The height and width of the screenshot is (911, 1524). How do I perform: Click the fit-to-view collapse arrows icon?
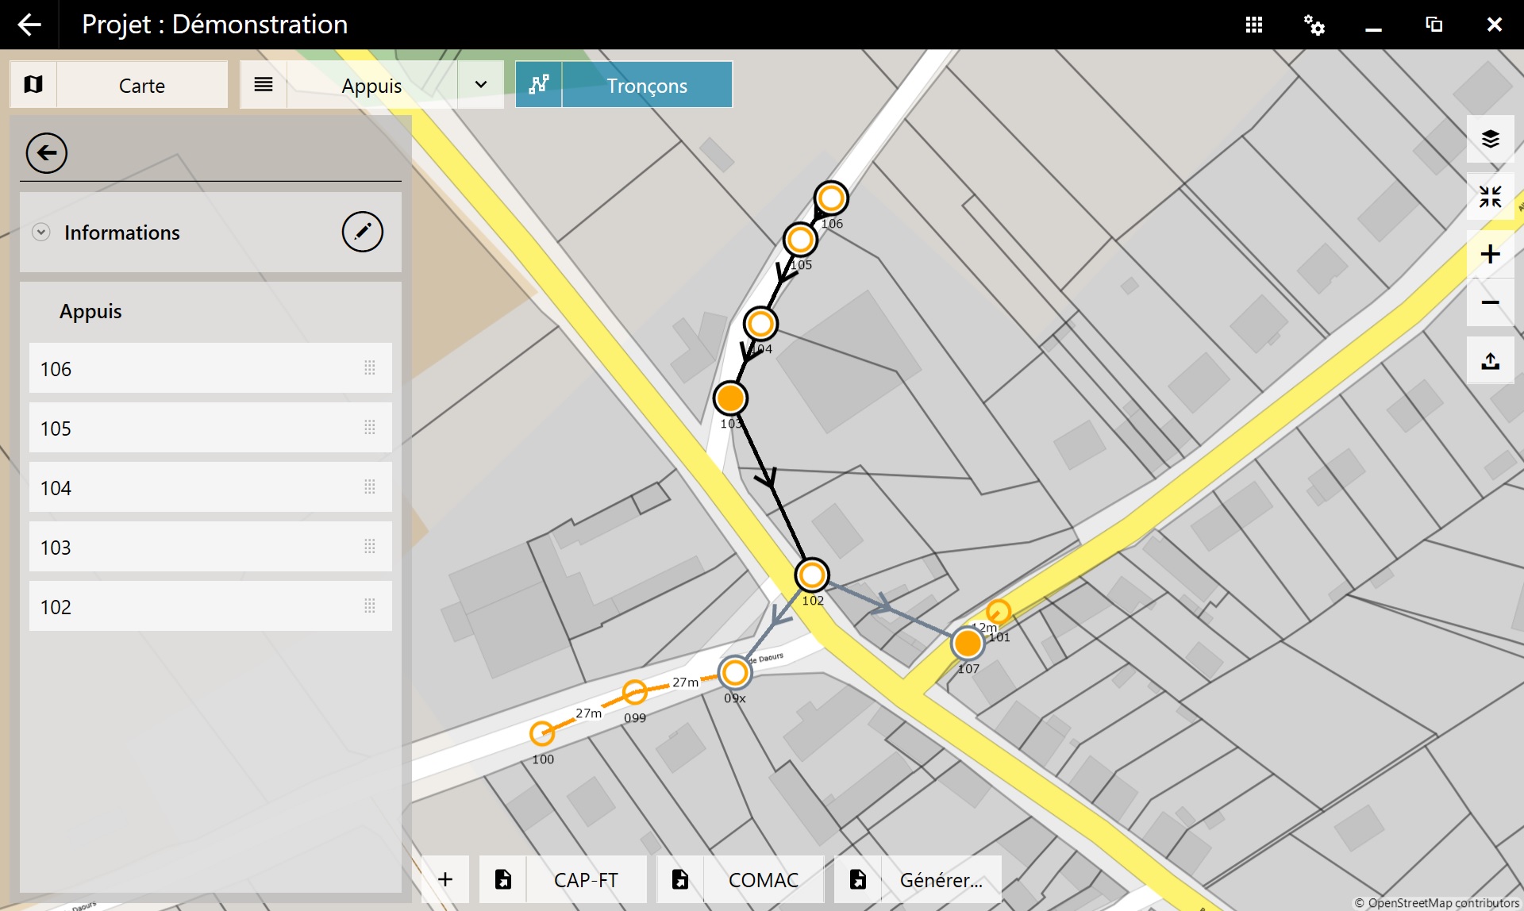(x=1491, y=196)
